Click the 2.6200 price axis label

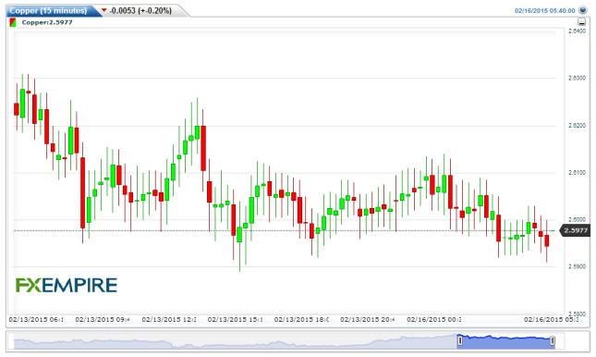point(577,126)
